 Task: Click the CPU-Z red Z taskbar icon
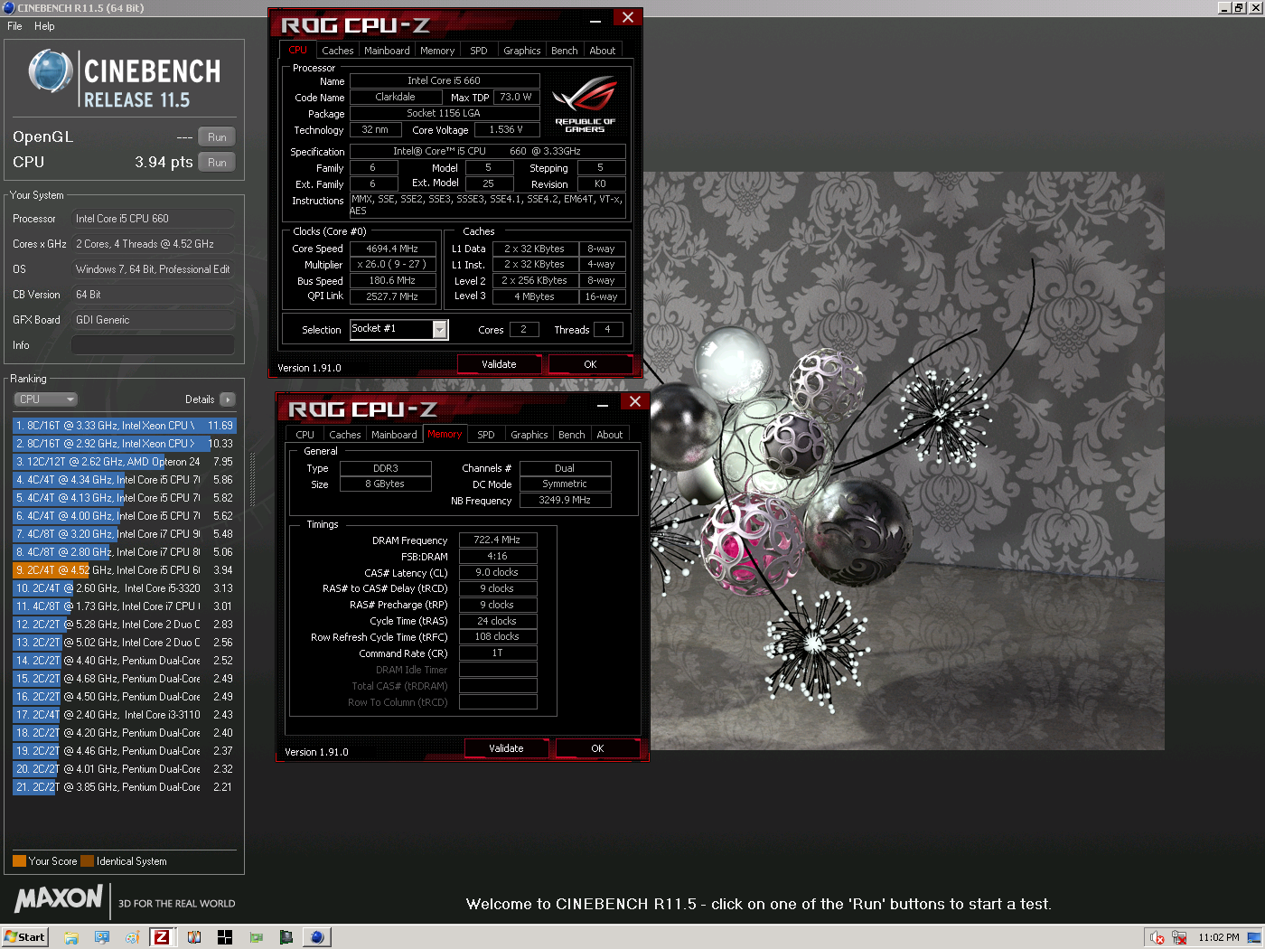click(x=162, y=937)
